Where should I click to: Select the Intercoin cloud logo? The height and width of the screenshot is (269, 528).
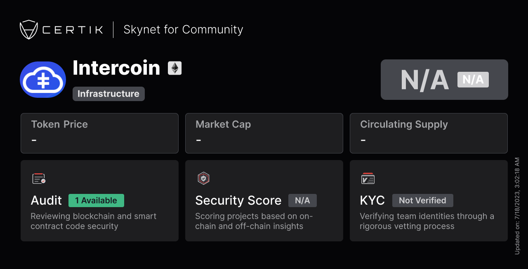click(43, 79)
